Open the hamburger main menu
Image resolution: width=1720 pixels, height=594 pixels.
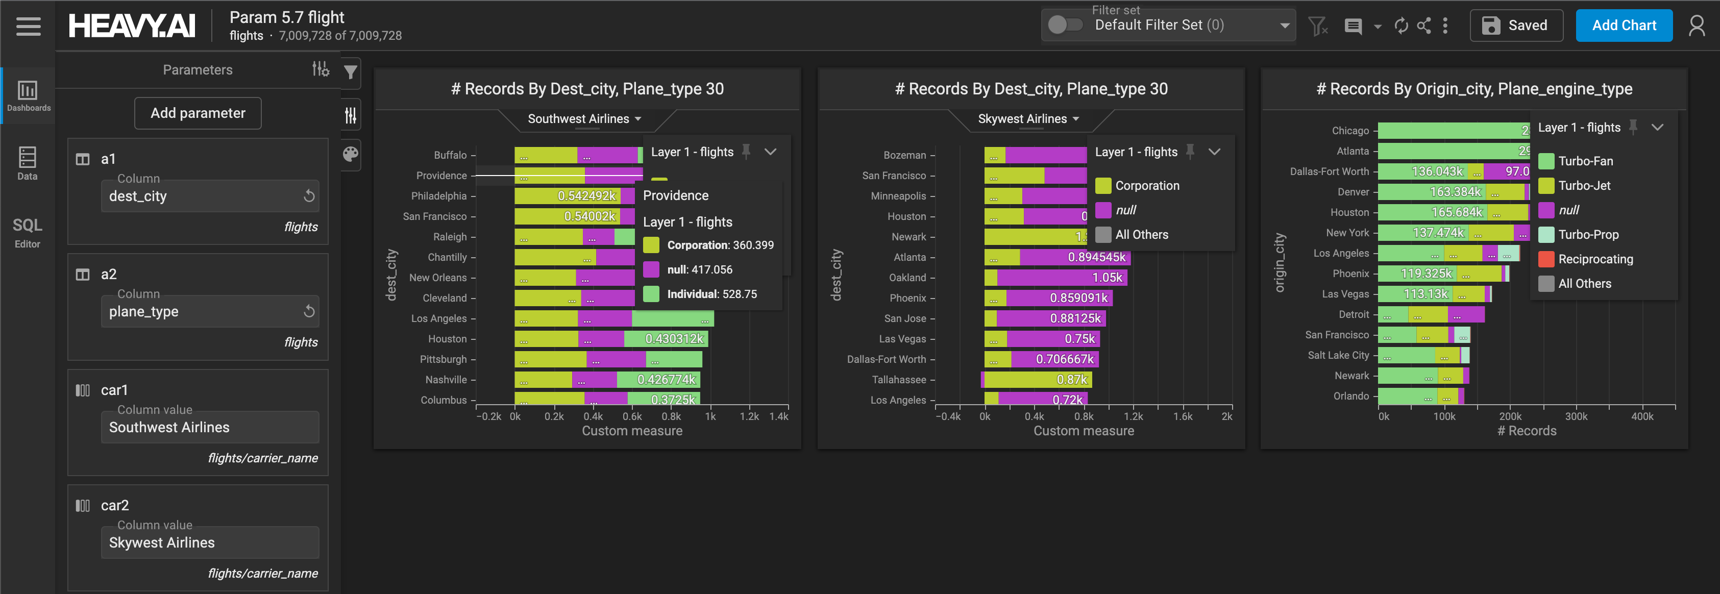[28, 26]
